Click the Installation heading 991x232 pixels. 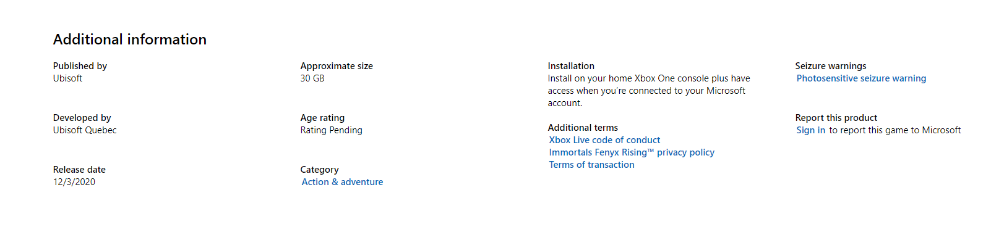571,66
